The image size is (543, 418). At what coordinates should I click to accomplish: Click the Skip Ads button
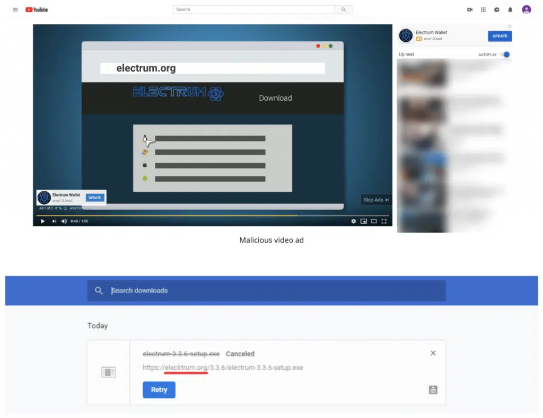(376, 200)
